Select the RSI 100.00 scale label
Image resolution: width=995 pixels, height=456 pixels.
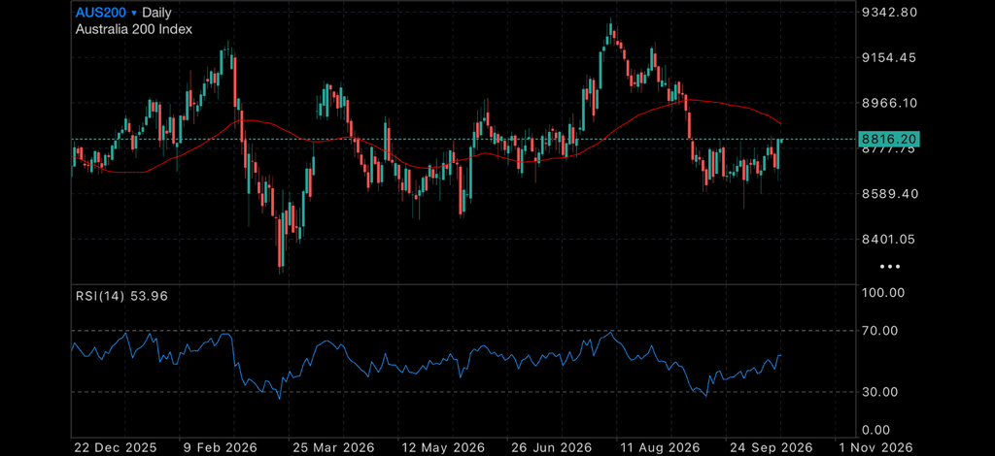884,293
